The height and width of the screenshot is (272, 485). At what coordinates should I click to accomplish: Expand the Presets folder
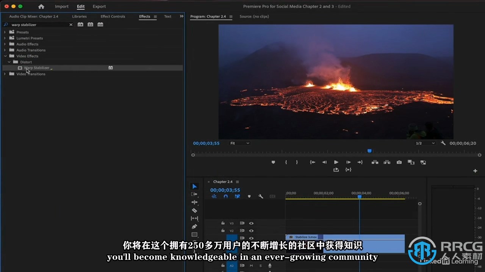pyautogui.click(x=5, y=32)
